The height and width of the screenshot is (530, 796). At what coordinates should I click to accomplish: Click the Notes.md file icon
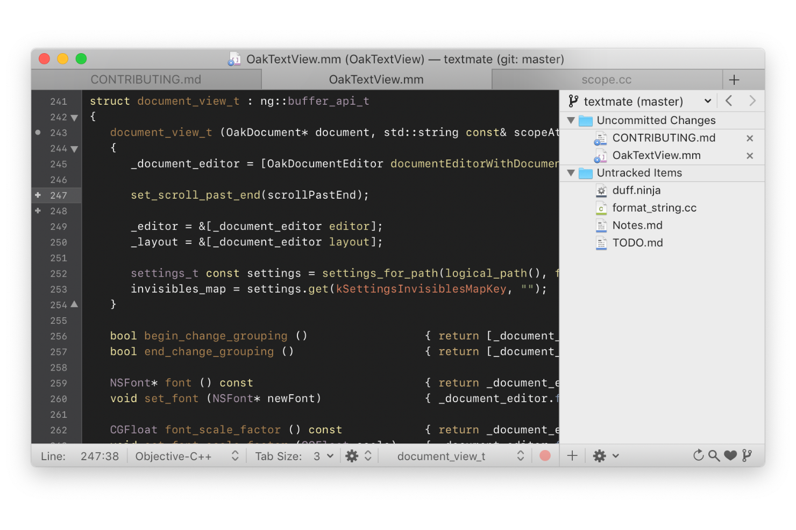pyautogui.click(x=601, y=226)
